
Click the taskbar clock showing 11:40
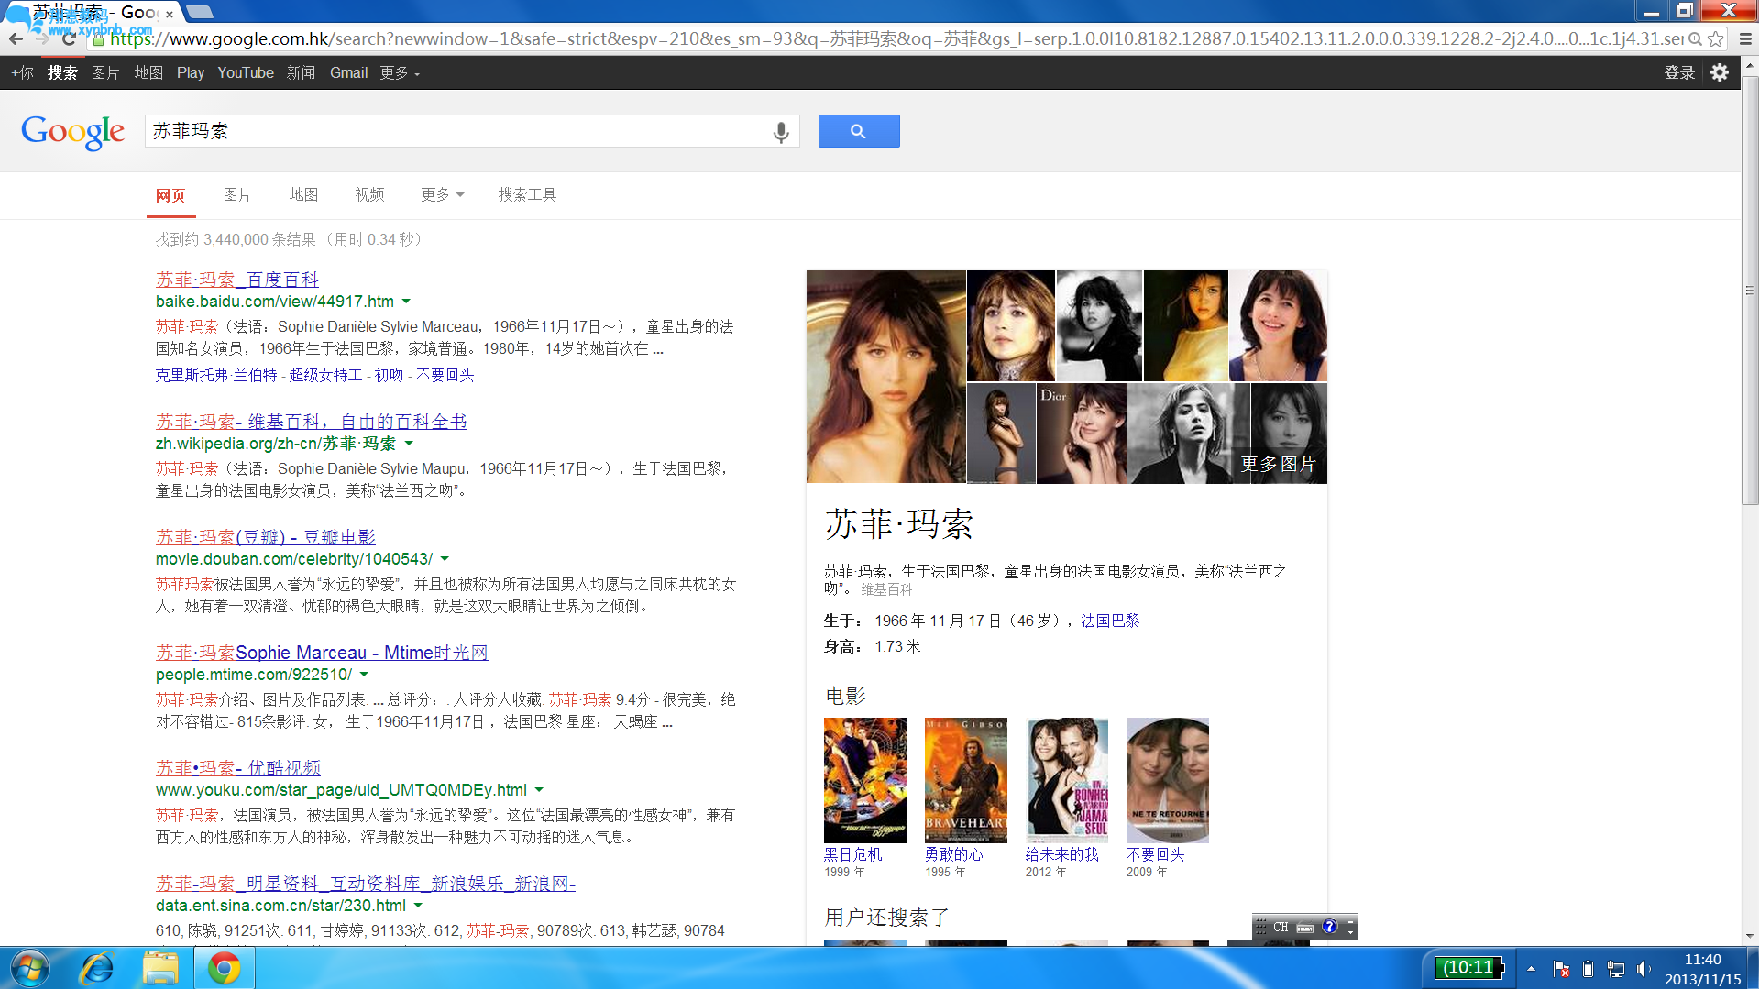point(1702,960)
